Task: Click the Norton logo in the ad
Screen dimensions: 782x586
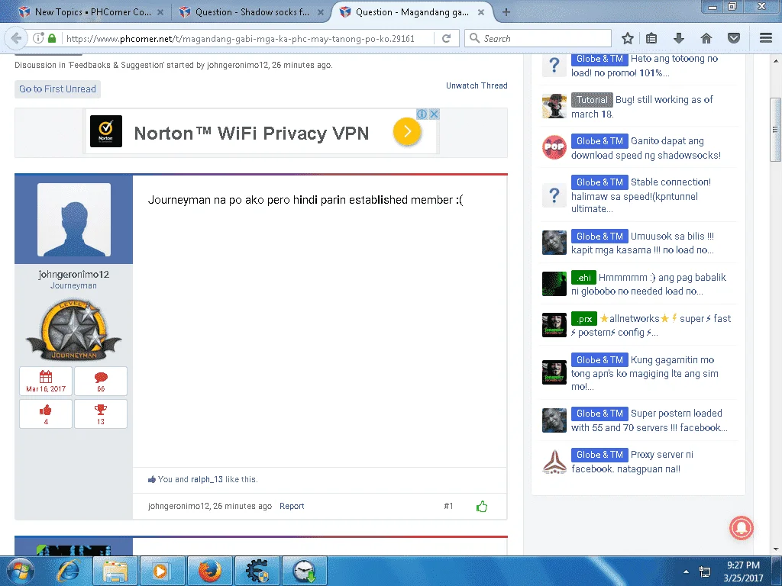Action: click(x=105, y=131)
